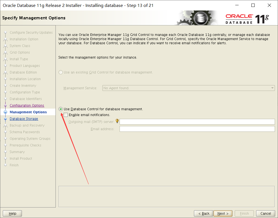Click the Back button
The height and width of the screenshot is (218, 278).
click(204, 213)
